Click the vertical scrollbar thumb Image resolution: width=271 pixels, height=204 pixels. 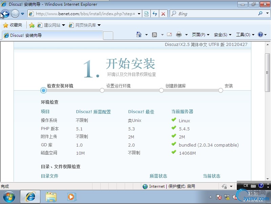pos(267,73)
